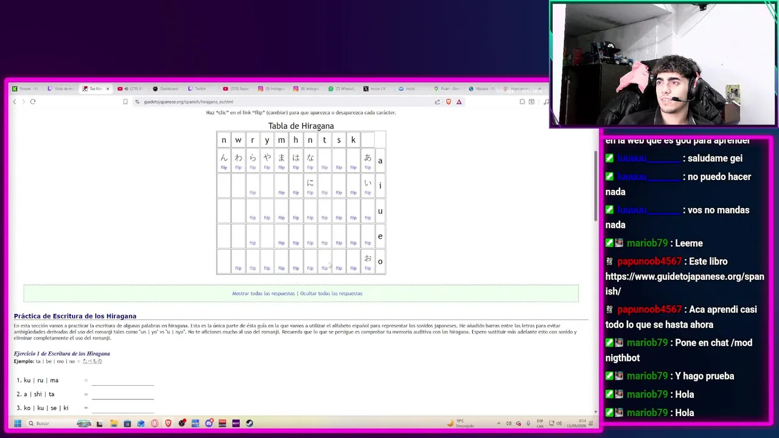Flip the い character in row i
The height and width of the screenshot is (438, 779).
368,193
